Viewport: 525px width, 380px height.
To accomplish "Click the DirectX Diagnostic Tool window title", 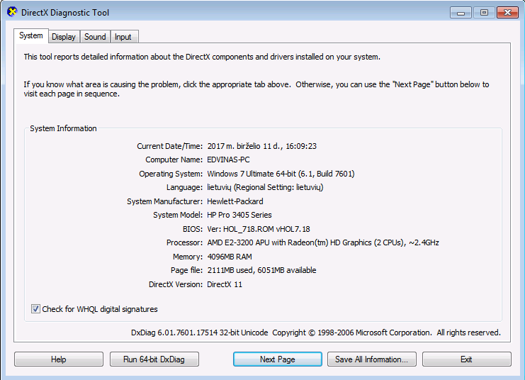I will pyautogui.click(x=65, y=13).
